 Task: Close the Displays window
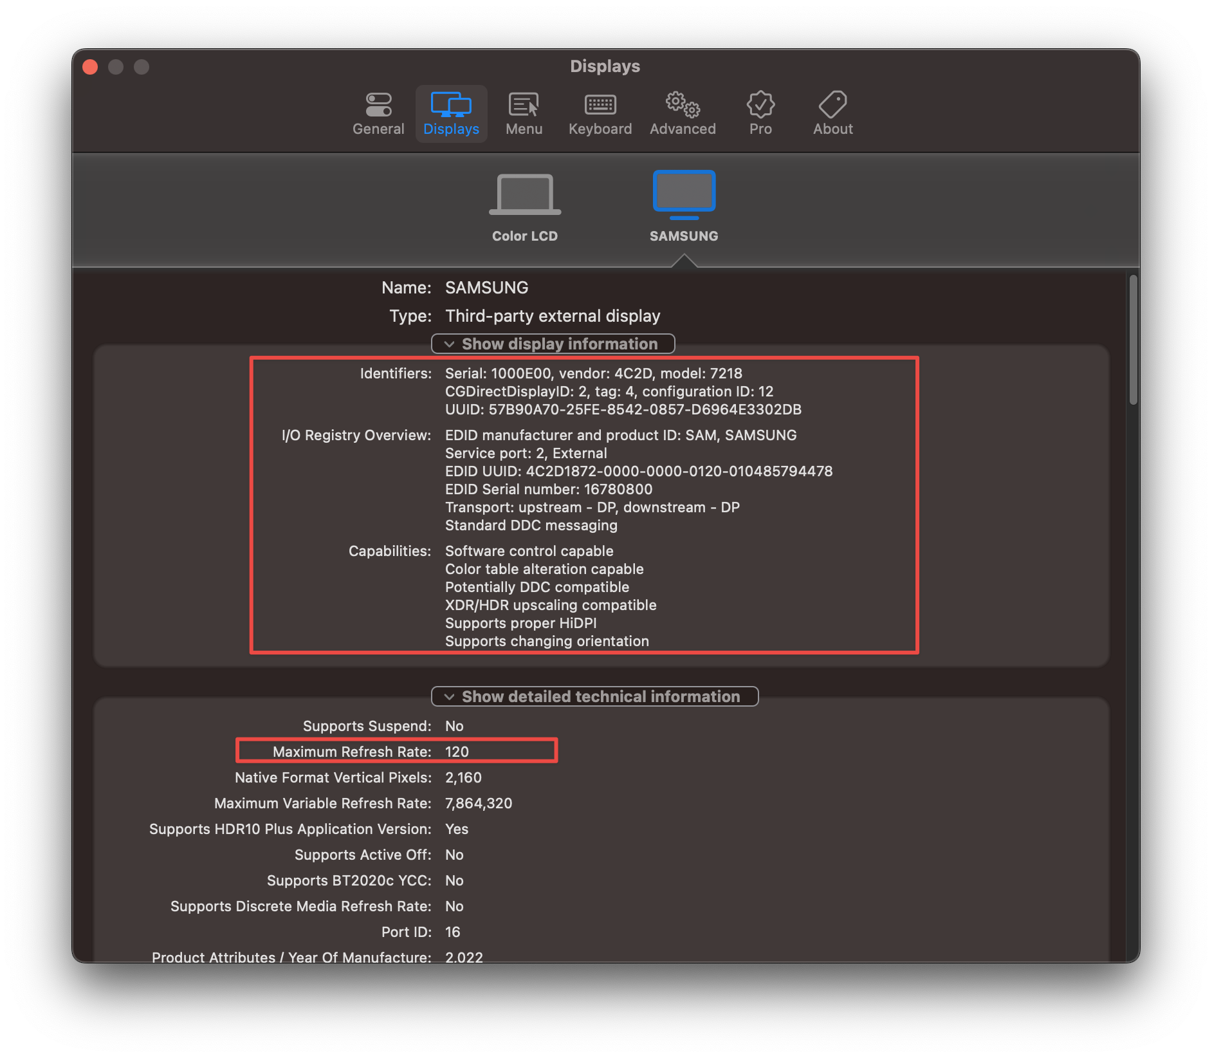click(91, 67)
